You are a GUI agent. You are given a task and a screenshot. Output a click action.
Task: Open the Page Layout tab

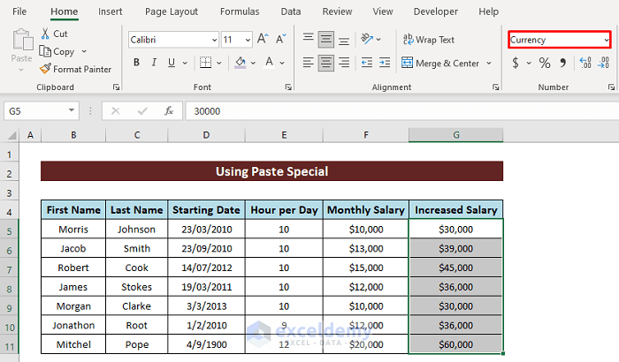(x=173, y=11)
